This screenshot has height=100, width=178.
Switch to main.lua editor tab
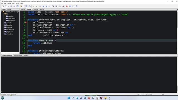[23, 9]
